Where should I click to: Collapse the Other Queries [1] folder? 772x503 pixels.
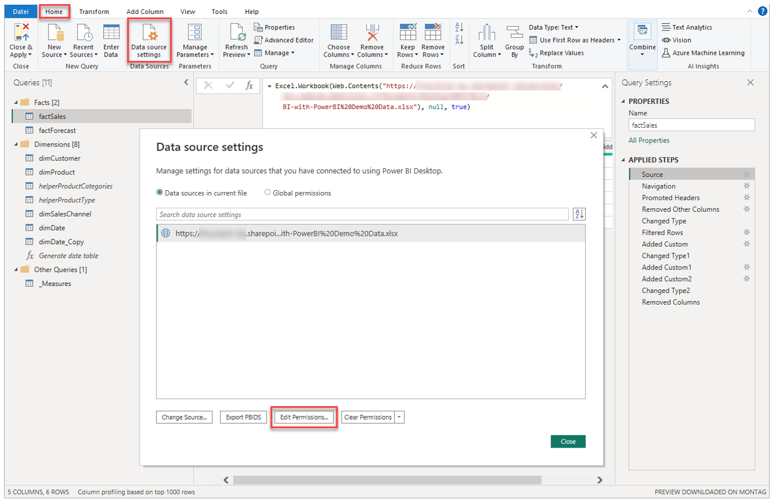[16, 270]
